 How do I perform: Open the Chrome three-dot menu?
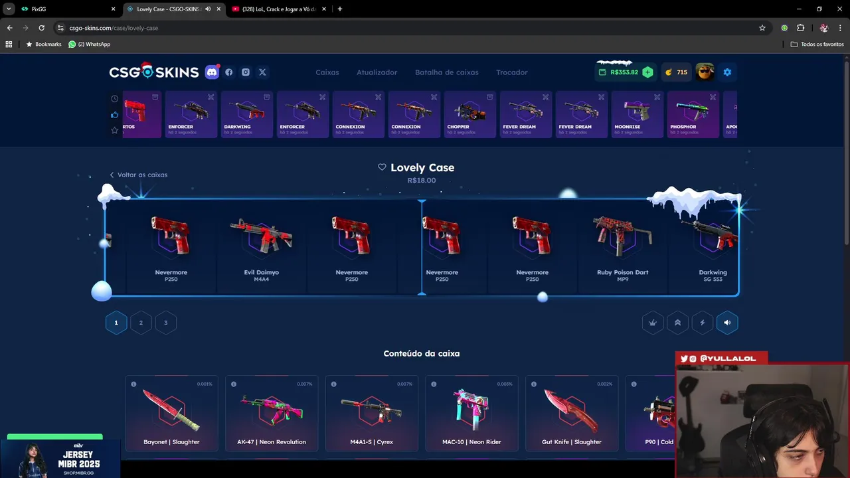point(841,28)
